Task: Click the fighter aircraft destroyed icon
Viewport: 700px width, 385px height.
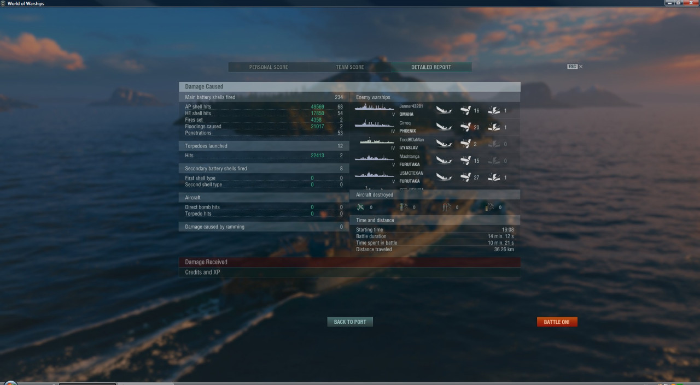Action: click(x=360, y=207)
